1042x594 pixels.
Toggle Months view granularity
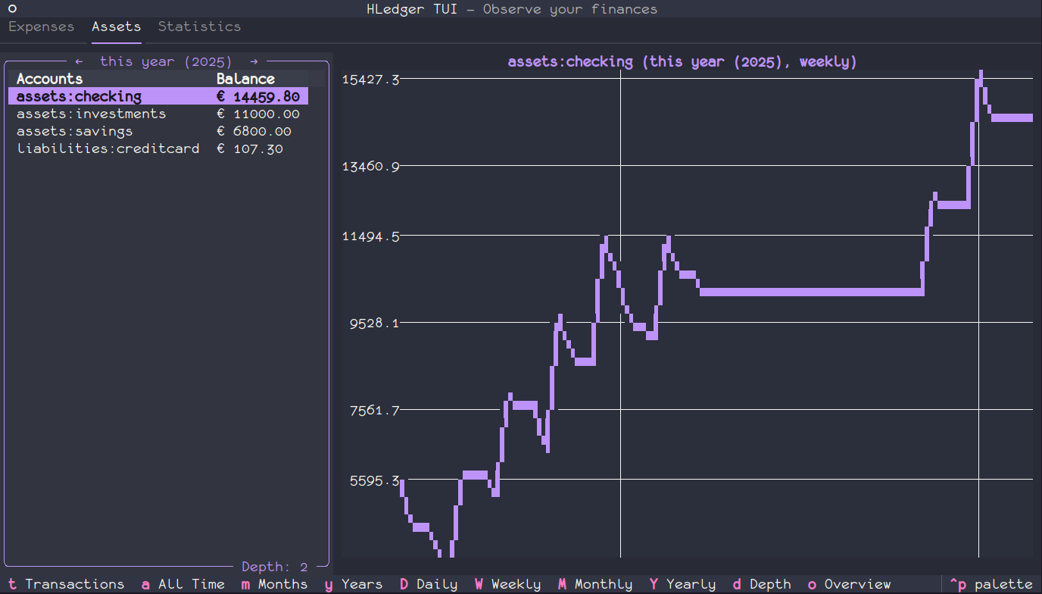[274, 584]
